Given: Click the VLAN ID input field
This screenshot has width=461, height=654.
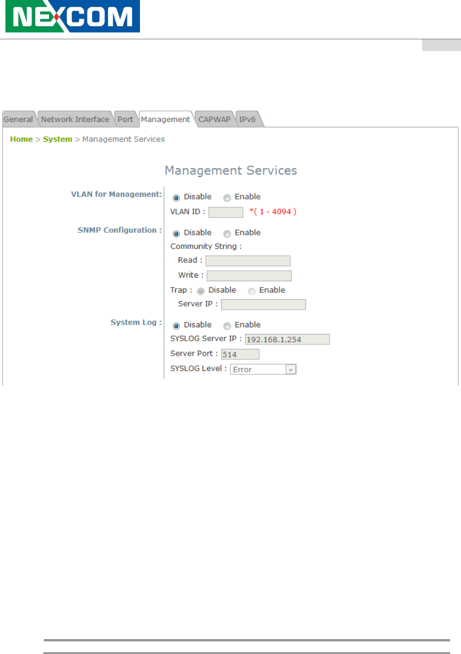Looking at the screenshot, I should (x=226, y=212).
